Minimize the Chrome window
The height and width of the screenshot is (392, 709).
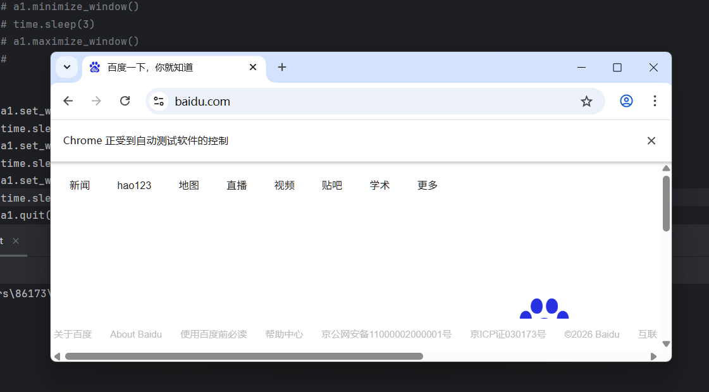581,68
